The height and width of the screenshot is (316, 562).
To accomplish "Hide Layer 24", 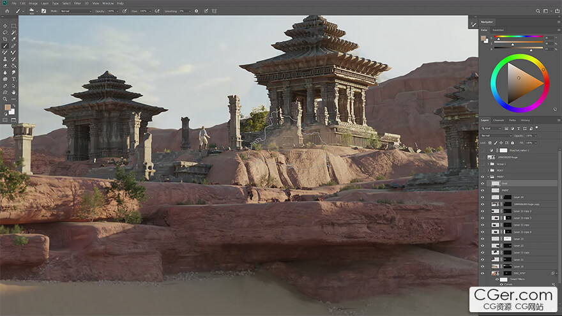I will [x=482, y=197].
